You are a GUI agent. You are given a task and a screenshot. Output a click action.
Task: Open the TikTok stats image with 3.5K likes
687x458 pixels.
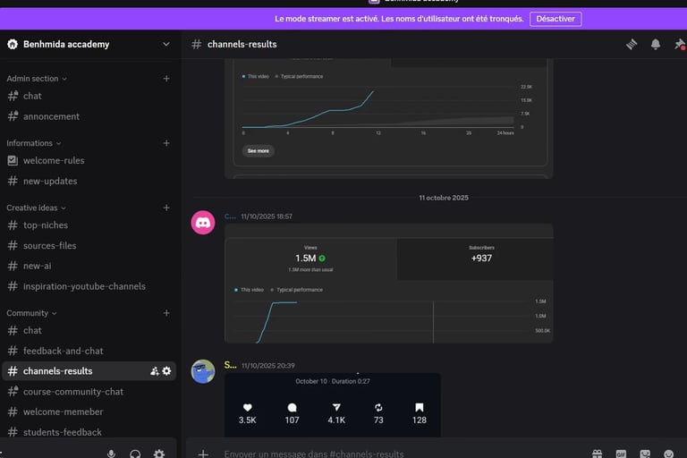(x=333, y=404)
